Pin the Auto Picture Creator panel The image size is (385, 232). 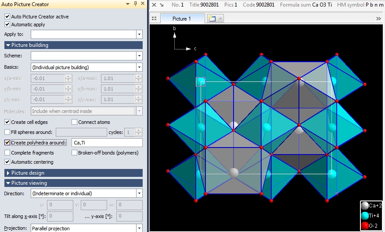tap(135, 4)
